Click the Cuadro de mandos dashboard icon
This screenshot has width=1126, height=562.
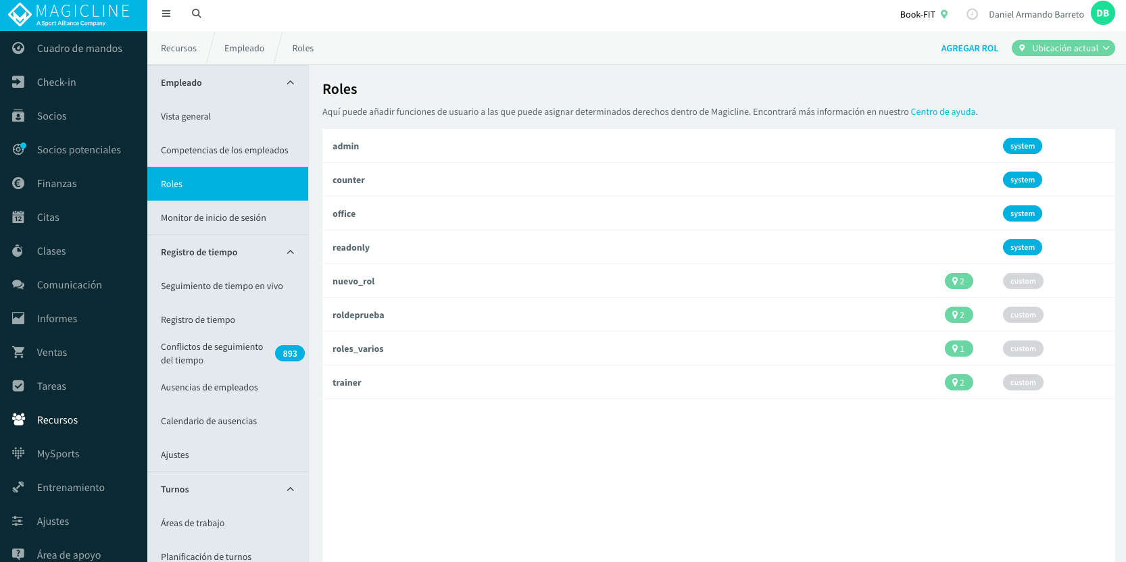click(x=18, y=48)
